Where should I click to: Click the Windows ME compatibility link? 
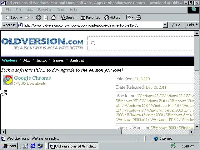pos(136,106)
